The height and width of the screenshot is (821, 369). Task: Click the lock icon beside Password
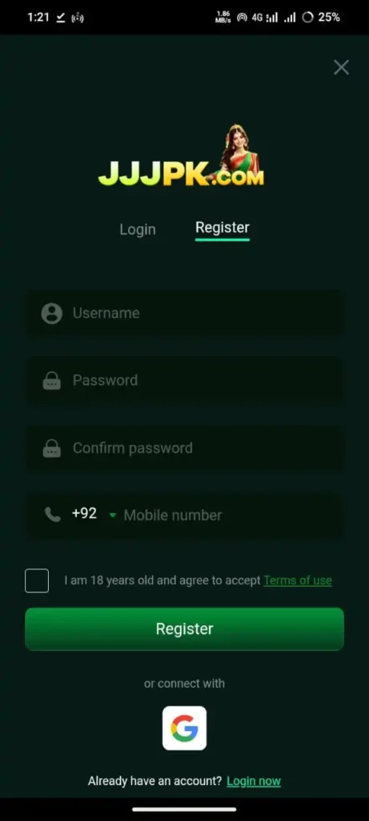coord(52,380)
